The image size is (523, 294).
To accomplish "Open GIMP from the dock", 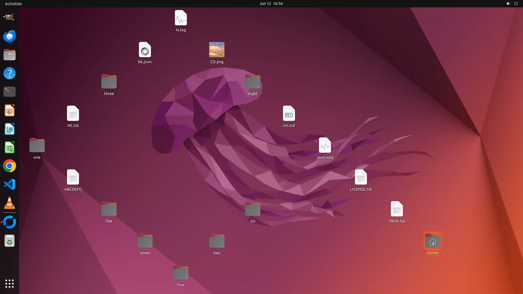I will [x=9, y=17].
